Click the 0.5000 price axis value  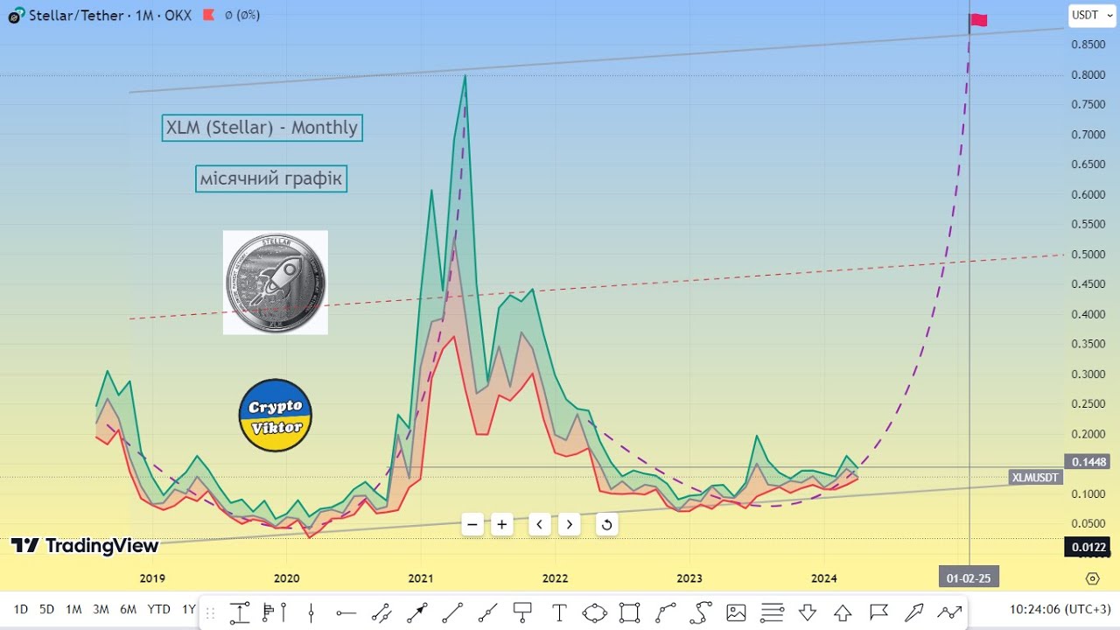coord(1088,255)
